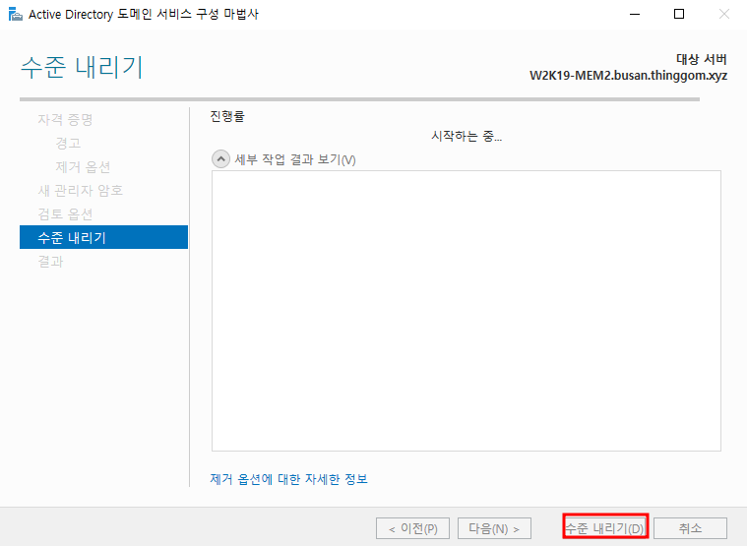Select 제거 옵션 step in sidebar
747x546 pixels.
83,166
